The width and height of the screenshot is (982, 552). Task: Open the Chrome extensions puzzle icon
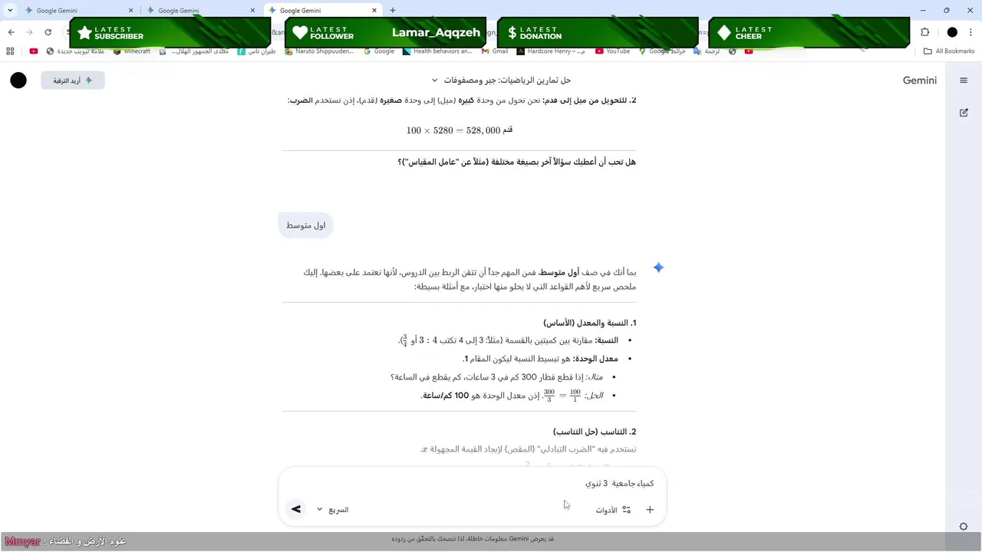tap(924, 32)
